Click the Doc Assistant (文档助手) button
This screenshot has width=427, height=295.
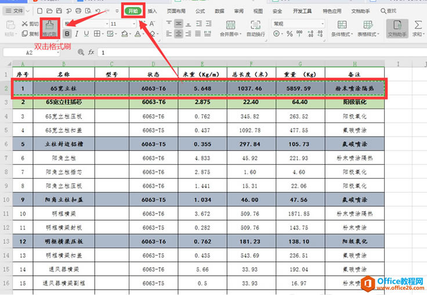tap(397, 27)
